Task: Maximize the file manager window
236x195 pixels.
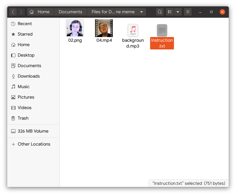Action: (211, 12)
